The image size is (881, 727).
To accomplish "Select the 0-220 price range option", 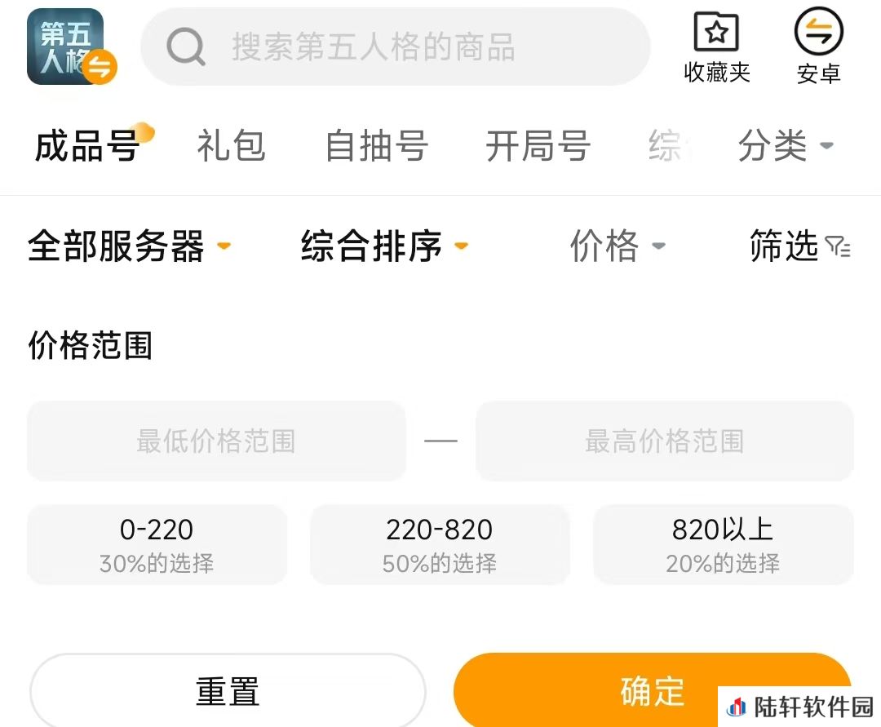I will click(157, 544).
